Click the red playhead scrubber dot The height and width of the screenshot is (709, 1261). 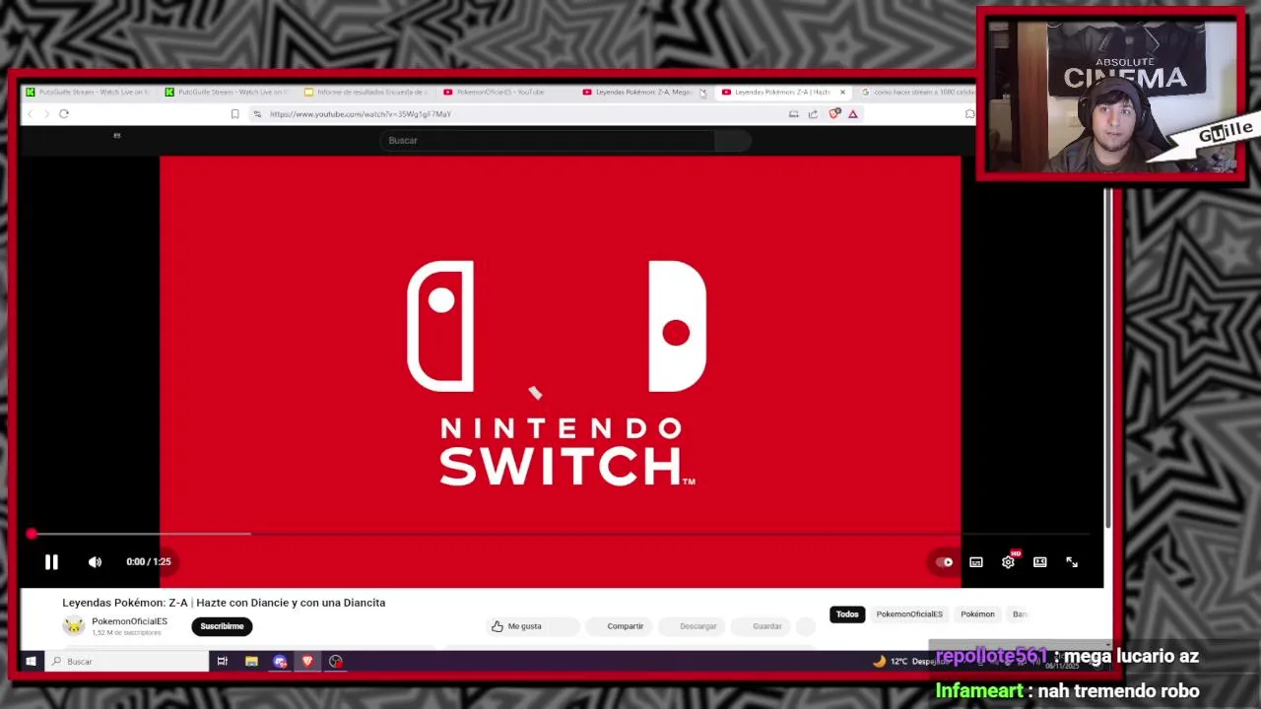pos(32,534)
